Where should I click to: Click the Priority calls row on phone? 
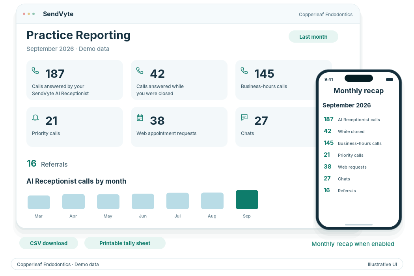[344, 155]
